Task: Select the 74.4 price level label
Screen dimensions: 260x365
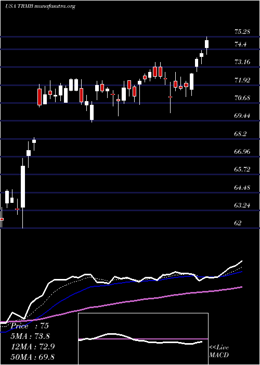Action: pos(240,44)
